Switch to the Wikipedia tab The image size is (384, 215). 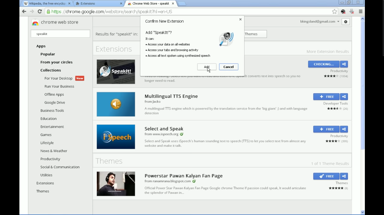[x=47, y=4]
